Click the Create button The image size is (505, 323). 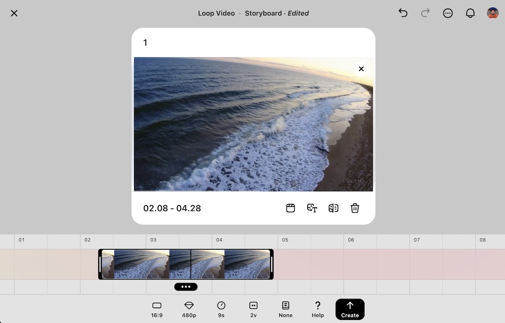coord(350,309)
